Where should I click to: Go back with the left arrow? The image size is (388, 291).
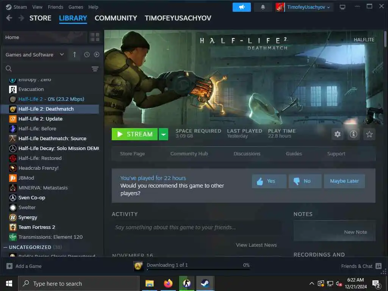point(9,18)
